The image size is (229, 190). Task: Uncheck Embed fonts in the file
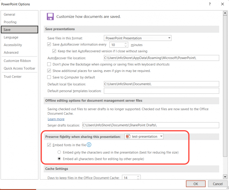tap(49, 145)
